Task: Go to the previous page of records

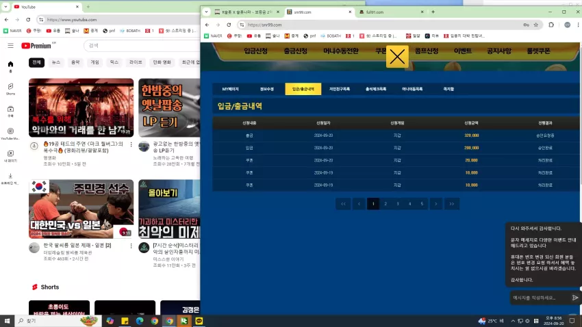Action: tap(359, 204)
